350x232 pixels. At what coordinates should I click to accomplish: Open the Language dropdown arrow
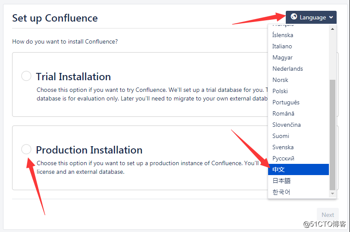tap(331, 17)
